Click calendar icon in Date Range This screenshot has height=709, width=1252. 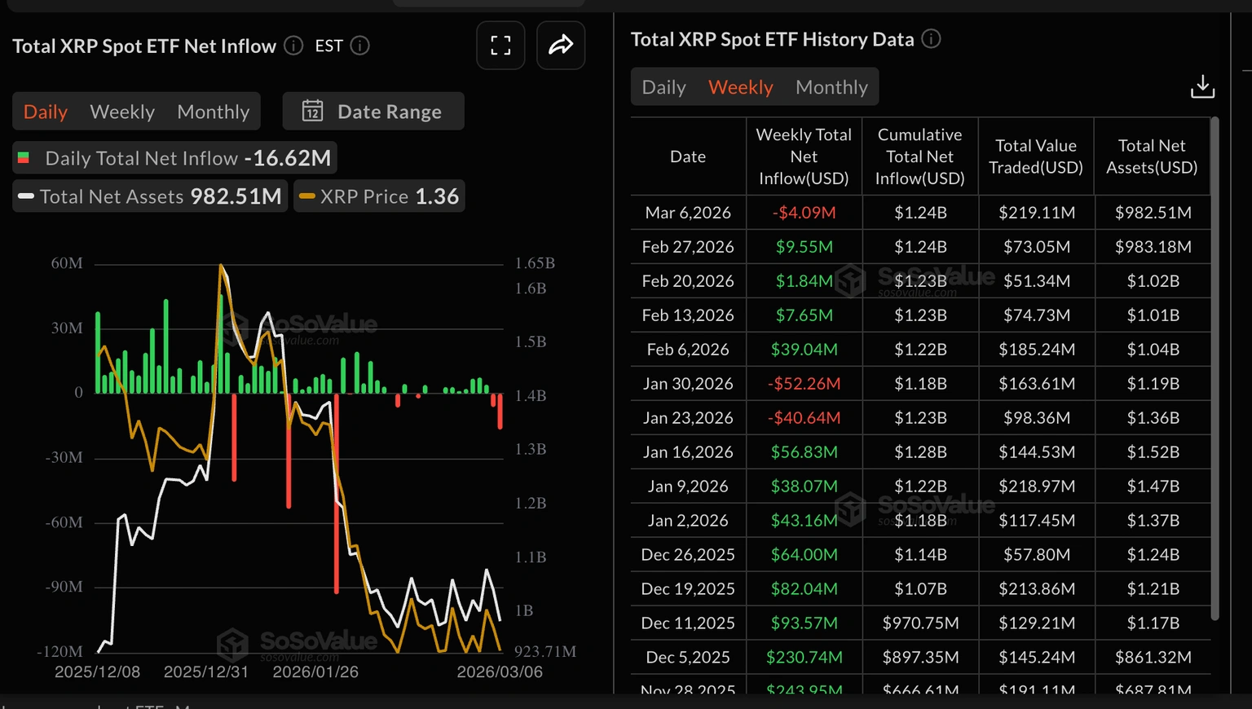pyautogui.click(x=313, y=112)
